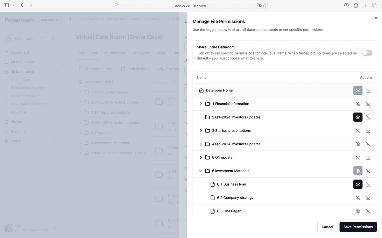Viewport: 382px width, 238px height.
Task: Click the download-restriction icon on Dataroom Home row
Action: pos(368,90)
